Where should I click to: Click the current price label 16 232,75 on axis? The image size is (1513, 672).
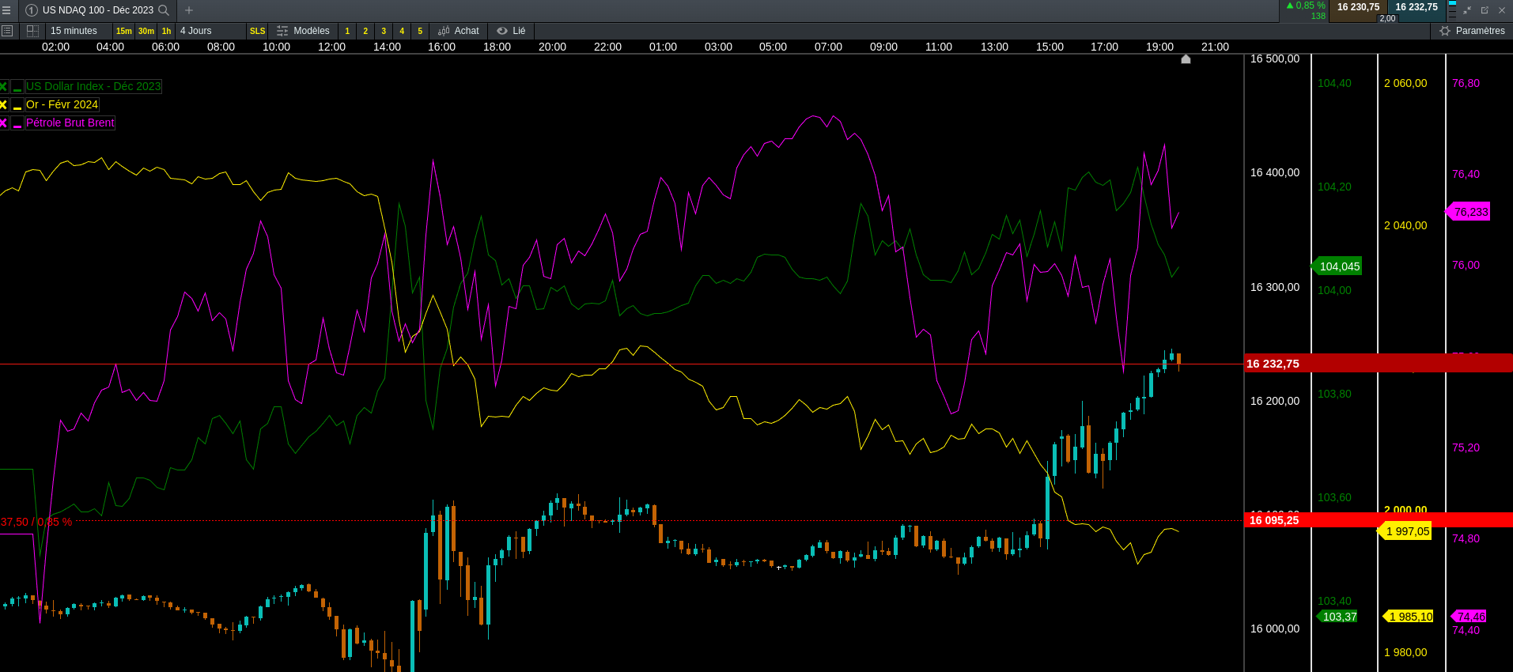(1273, 364)
